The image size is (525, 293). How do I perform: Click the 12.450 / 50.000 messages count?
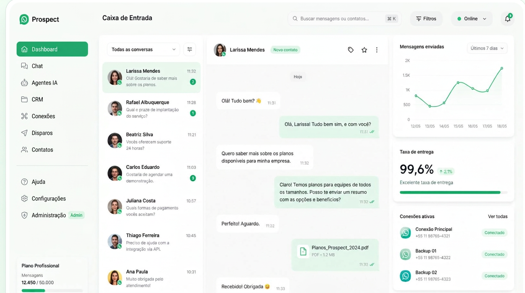click(x=38, y=283)
